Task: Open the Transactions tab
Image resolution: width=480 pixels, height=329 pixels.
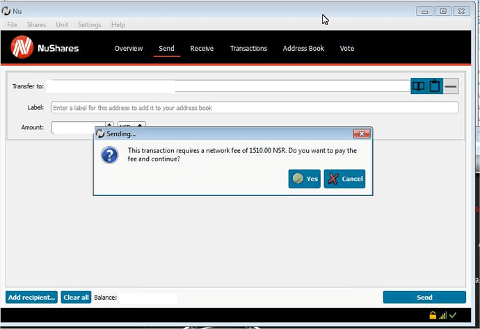Action: tap(248, 49)
